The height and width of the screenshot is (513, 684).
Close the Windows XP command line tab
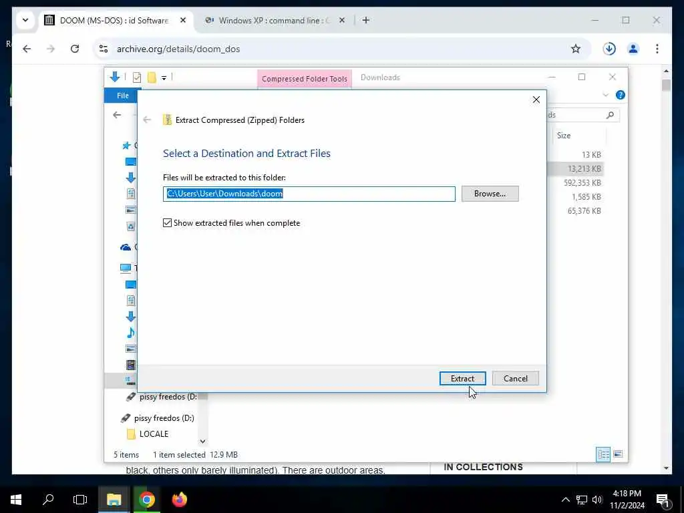342,20
